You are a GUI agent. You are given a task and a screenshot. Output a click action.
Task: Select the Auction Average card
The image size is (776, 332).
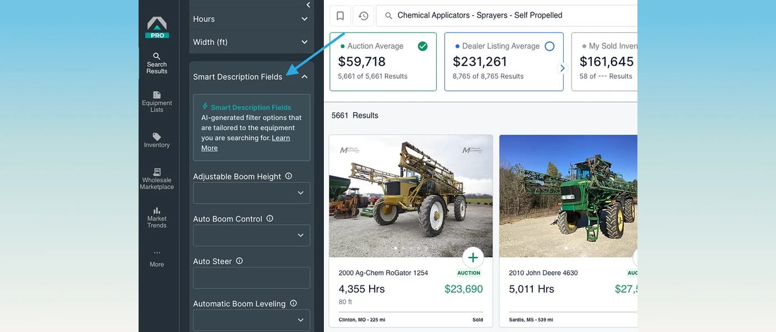383,61
